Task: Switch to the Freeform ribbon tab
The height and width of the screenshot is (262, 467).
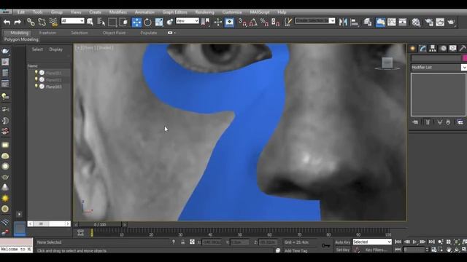Action: point(47,33)
